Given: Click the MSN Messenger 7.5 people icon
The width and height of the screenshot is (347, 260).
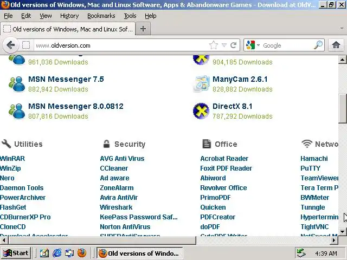Looking at the screenshot, I should [17, 84].
